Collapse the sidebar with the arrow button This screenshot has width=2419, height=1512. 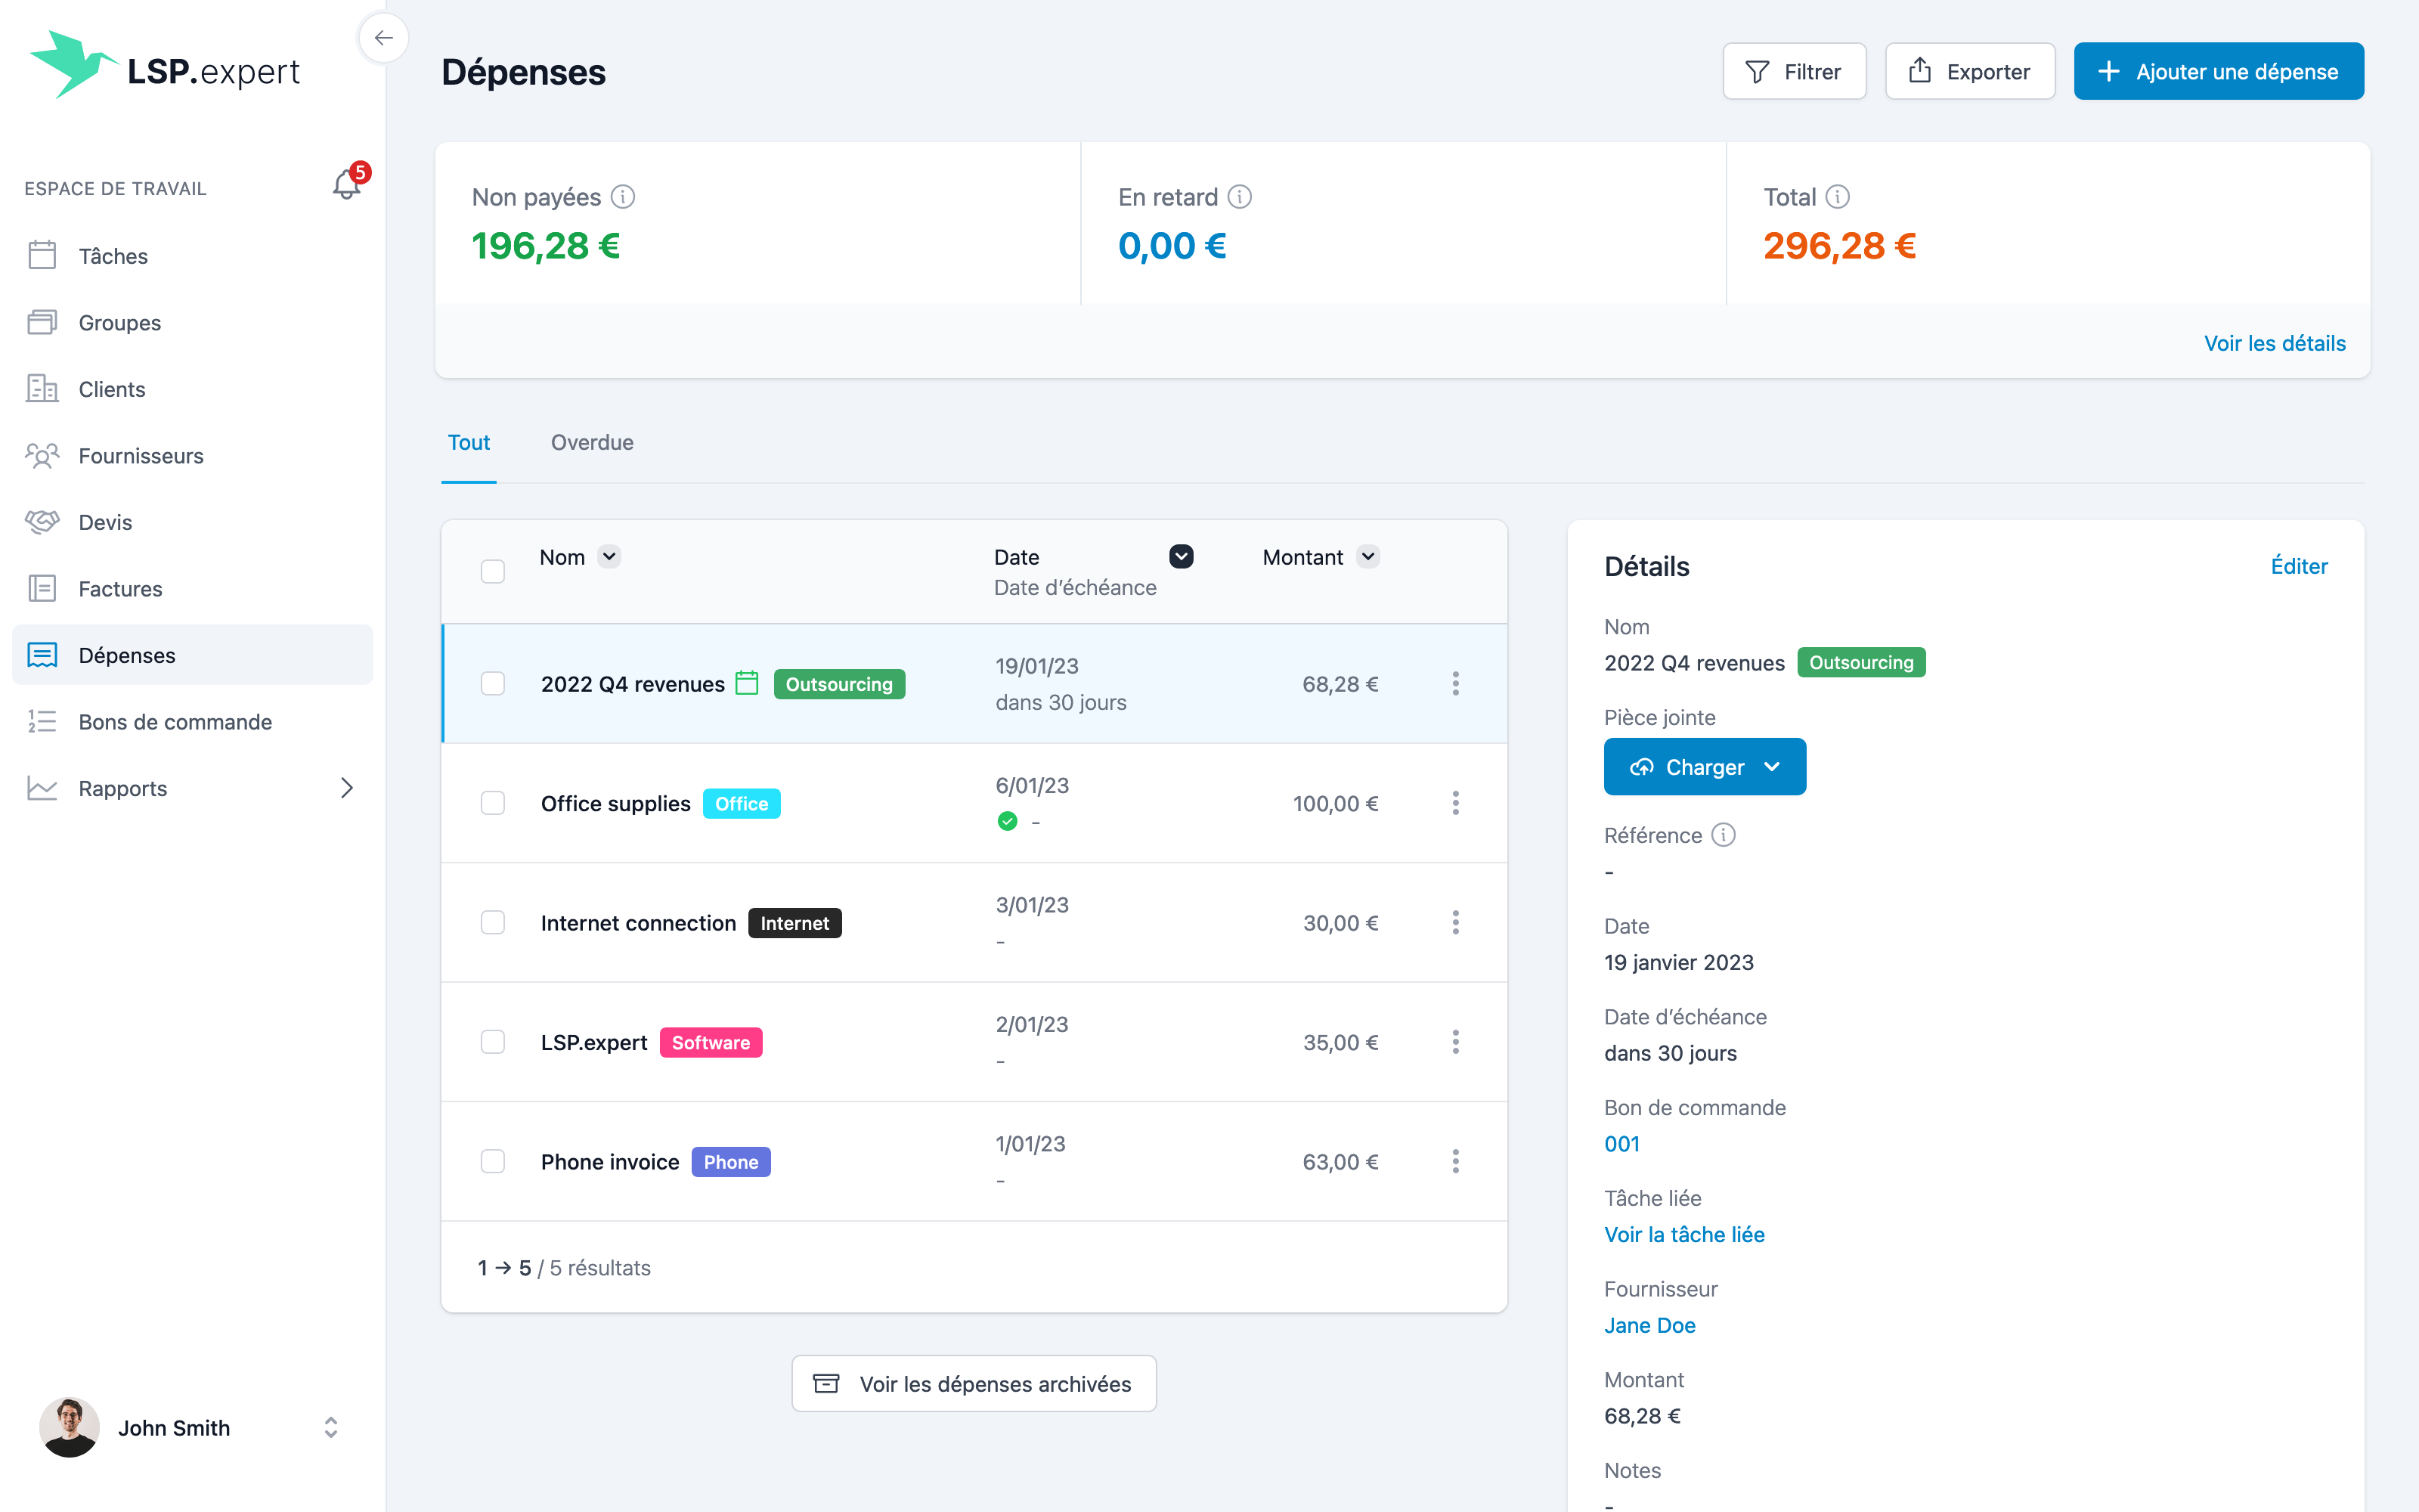[x=384, y=38]
